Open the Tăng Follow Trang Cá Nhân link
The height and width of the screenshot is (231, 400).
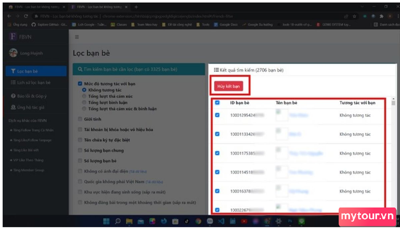(33, 130)
